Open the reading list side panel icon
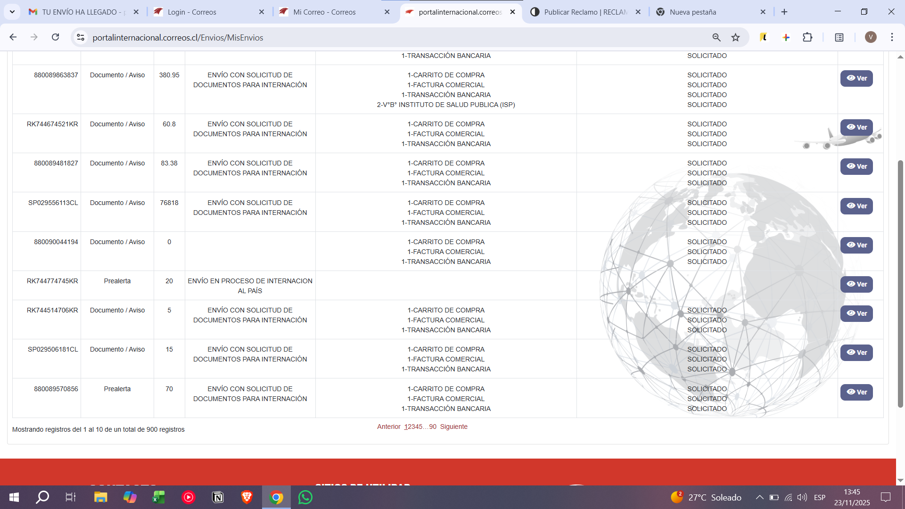The height and width of the screenshot is (509, 905). pyautogui.click(x=839, y=37)
